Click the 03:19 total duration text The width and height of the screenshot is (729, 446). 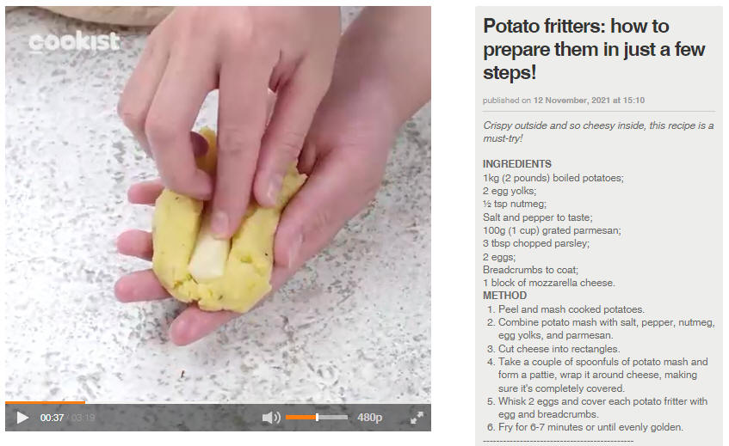pyautogui.click(x=83, y=418)
